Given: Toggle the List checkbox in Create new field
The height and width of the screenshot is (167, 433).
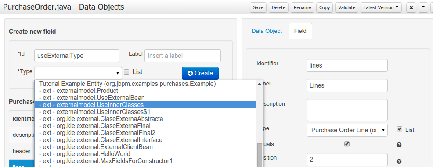Looking at the screenshot, I should pos(126,72).
